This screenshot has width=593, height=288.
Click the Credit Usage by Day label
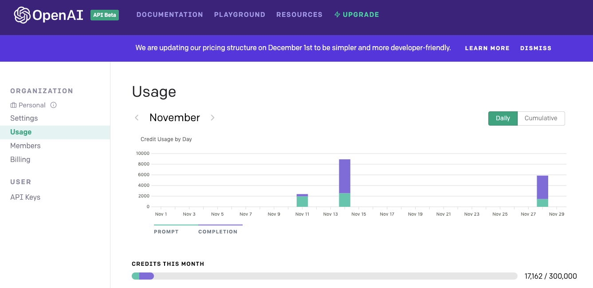166,139
